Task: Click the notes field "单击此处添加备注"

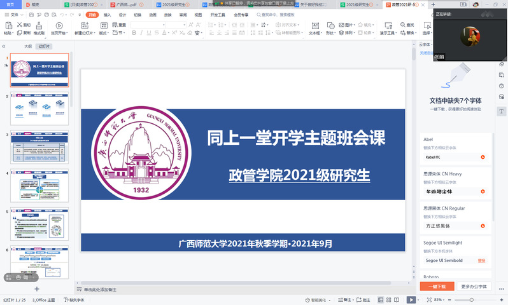Action: (x=100, y=290)
